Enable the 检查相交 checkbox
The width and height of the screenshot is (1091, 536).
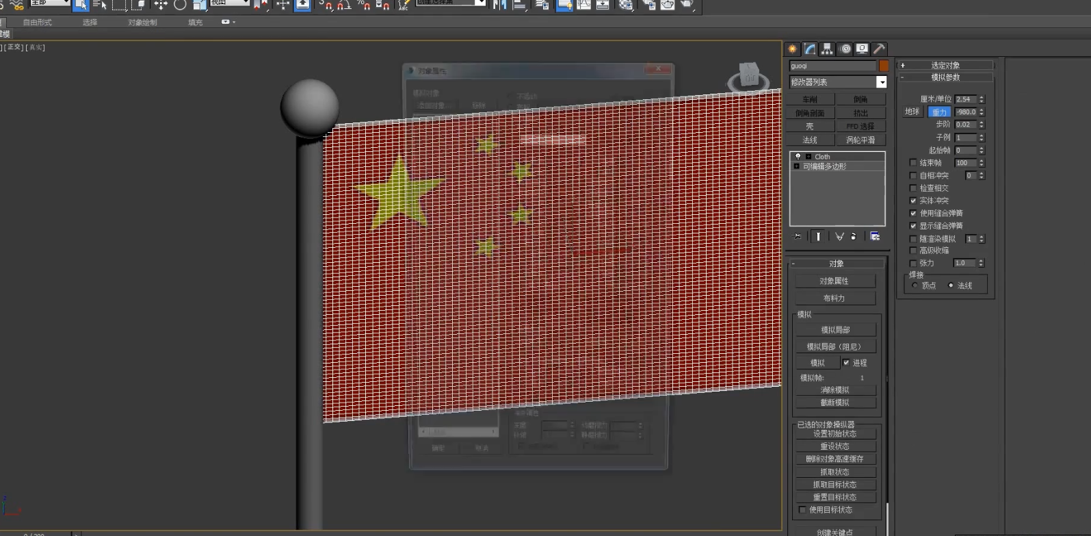click(x=913, y=188)
